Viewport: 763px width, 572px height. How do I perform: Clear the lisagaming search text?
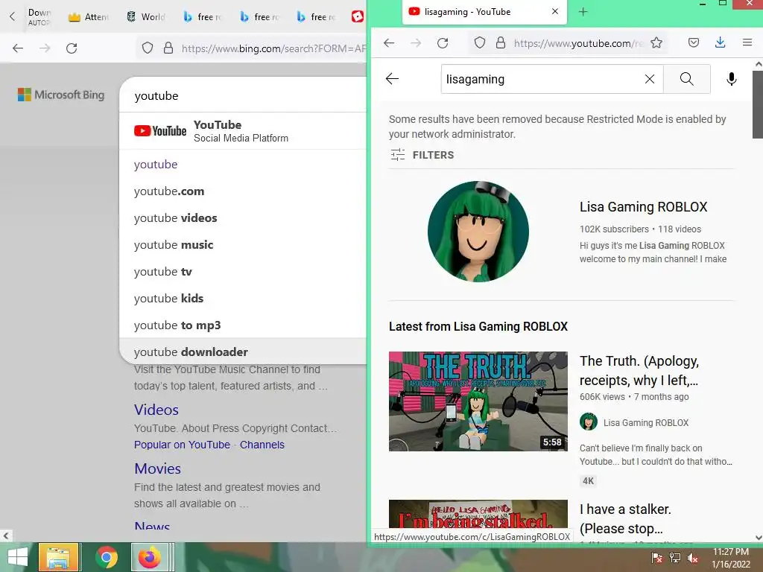(x=650, y=79)
